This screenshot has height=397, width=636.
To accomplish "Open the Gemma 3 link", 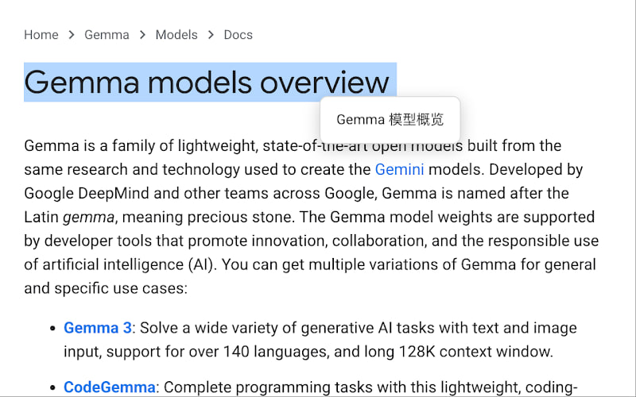I will (x=97, y=328).
